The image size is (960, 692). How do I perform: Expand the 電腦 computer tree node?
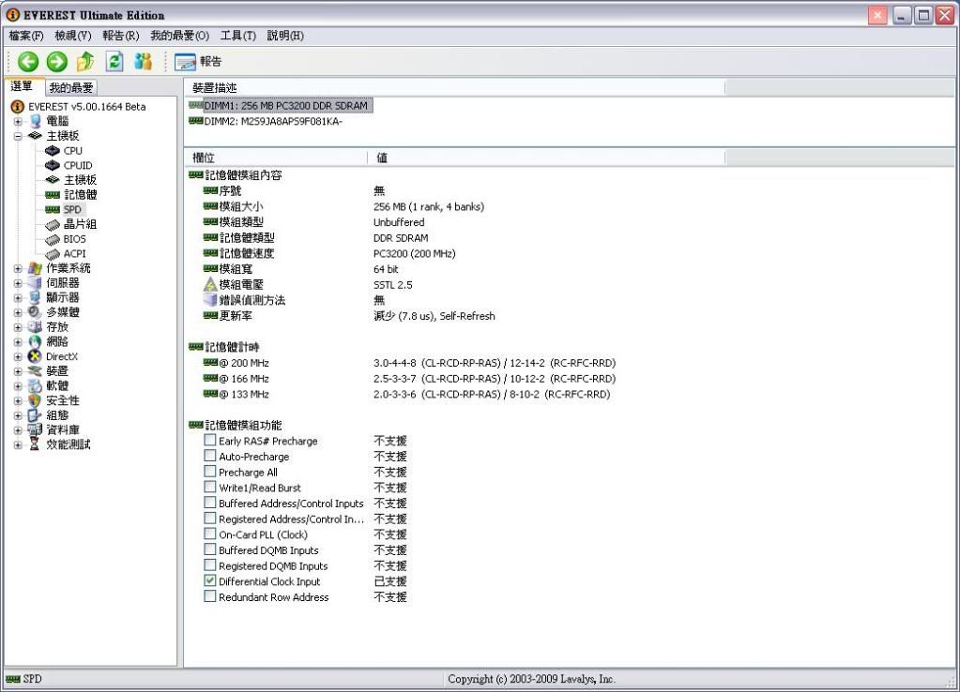click(18, 121)
